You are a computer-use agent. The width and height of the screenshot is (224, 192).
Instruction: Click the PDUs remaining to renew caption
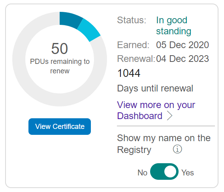coord(60,66)
